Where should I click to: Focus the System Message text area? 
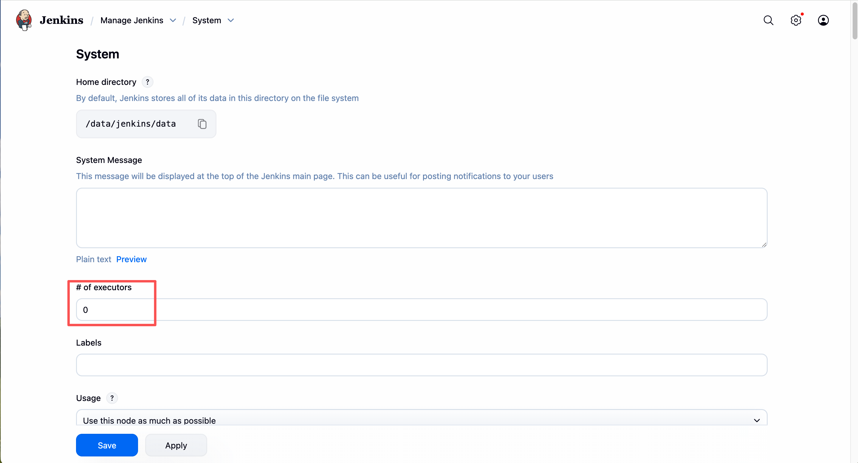421,218
